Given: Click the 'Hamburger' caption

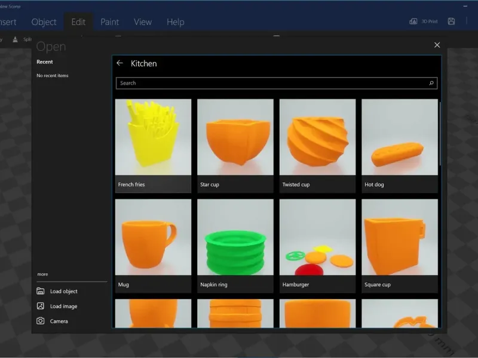Looking at the screenshot, I should (x=295, y=285).
